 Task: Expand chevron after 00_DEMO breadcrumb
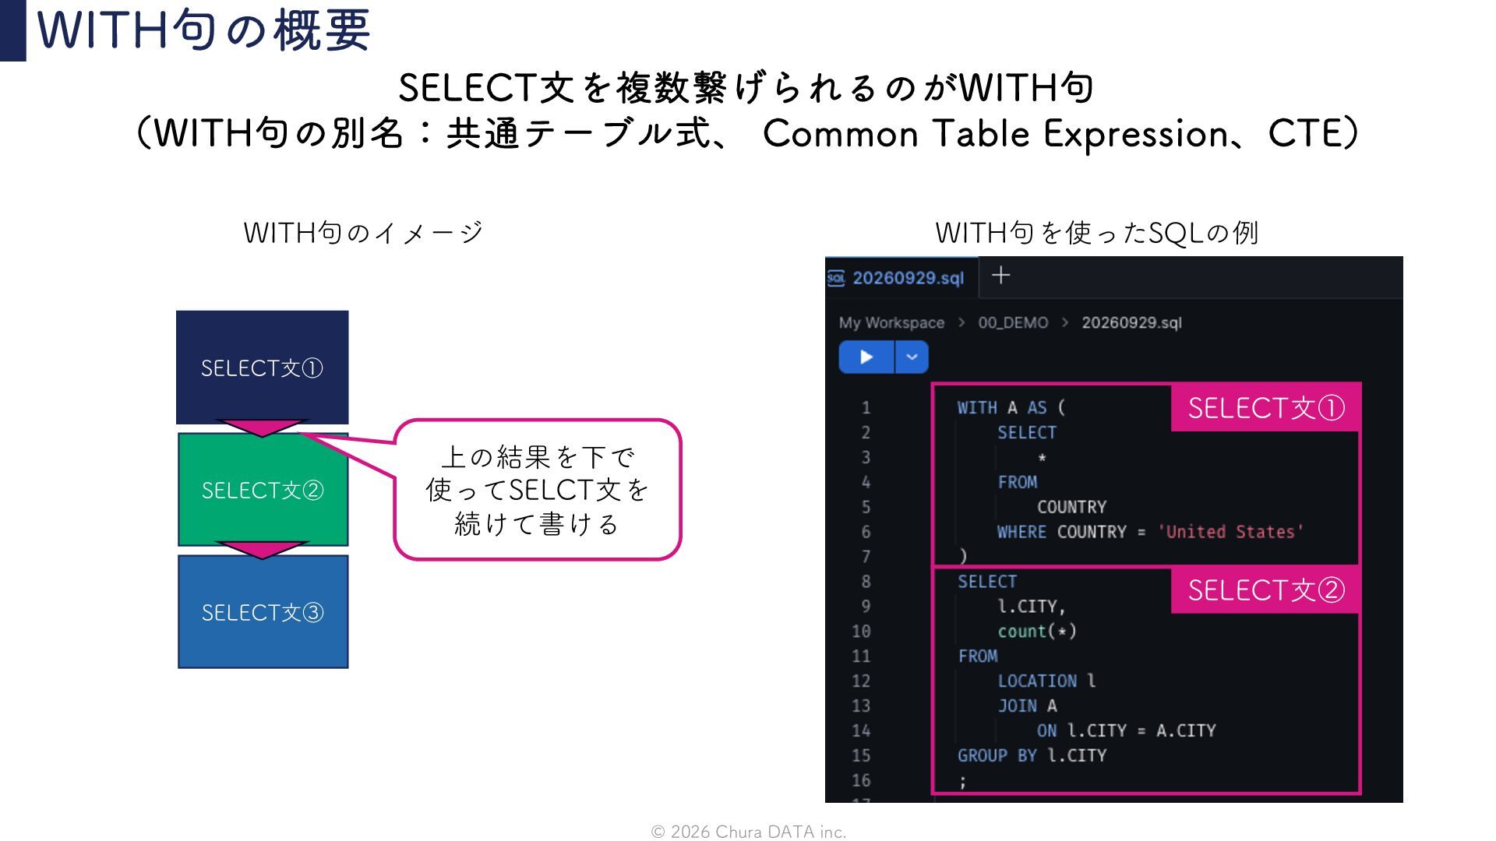pyautogui.click(x=1065, y=322)
